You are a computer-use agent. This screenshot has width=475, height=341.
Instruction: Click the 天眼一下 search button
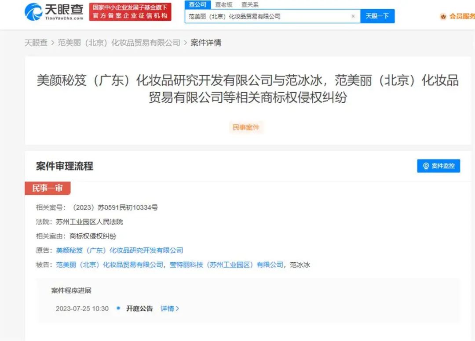377,16
